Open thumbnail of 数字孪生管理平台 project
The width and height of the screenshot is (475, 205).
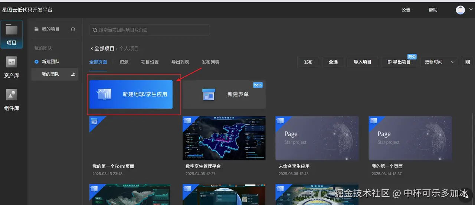pyautogui.click(x=224, y=138)
